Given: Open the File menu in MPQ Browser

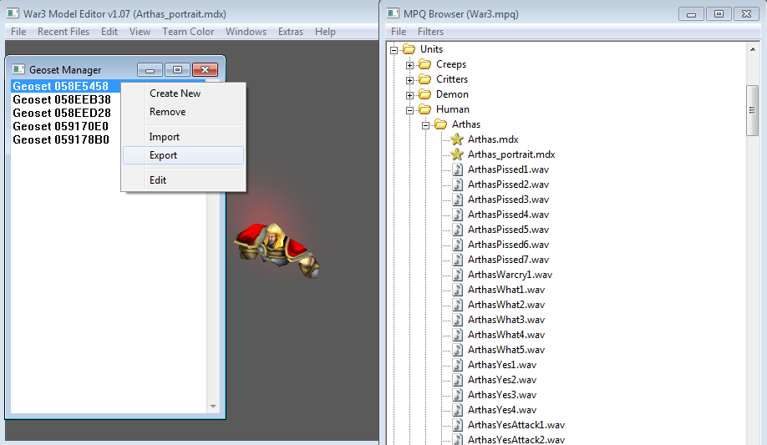Looking at the screenshot, I should tap(399, 31).
